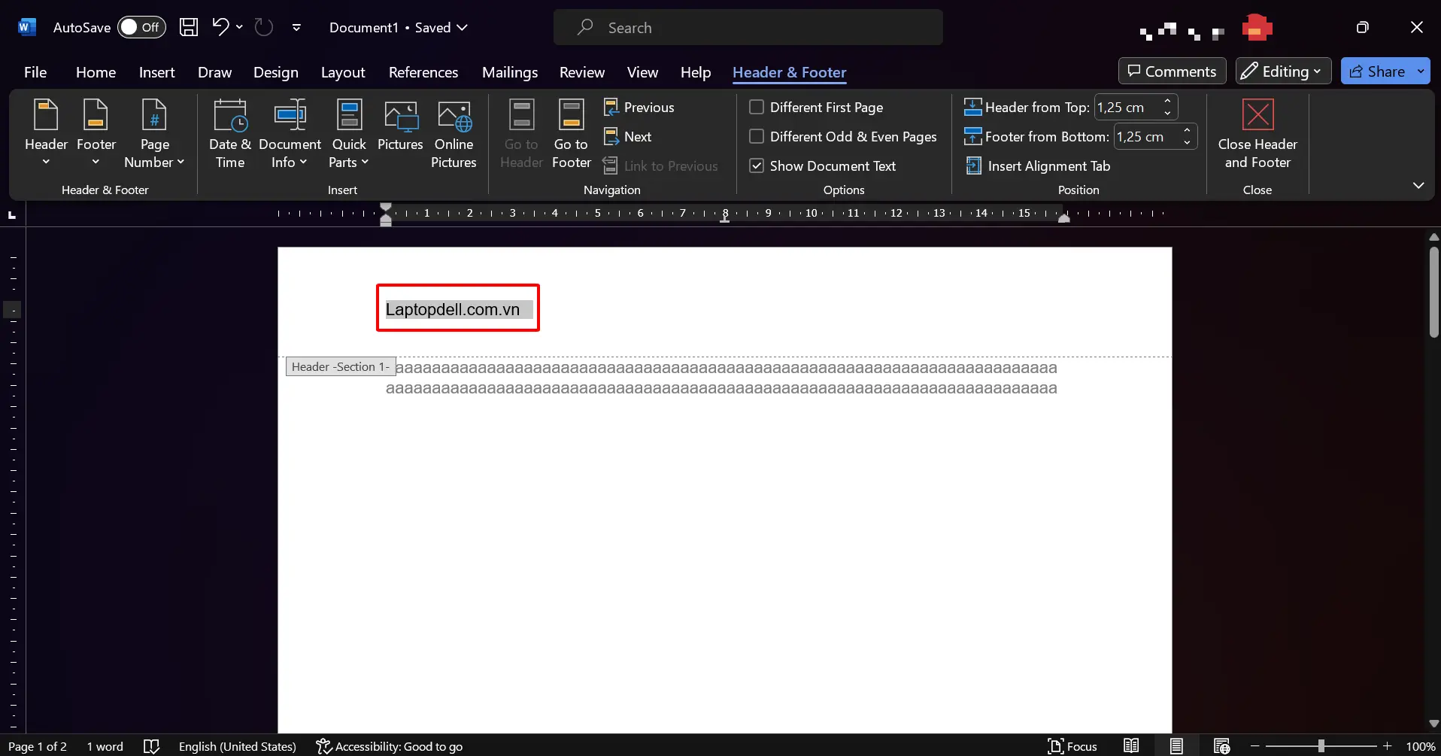Image resolution: width=1441 pixels, height=756 pixels.
Task: Decrease Footer from Bottom value
Action: tap(1187, 143)
